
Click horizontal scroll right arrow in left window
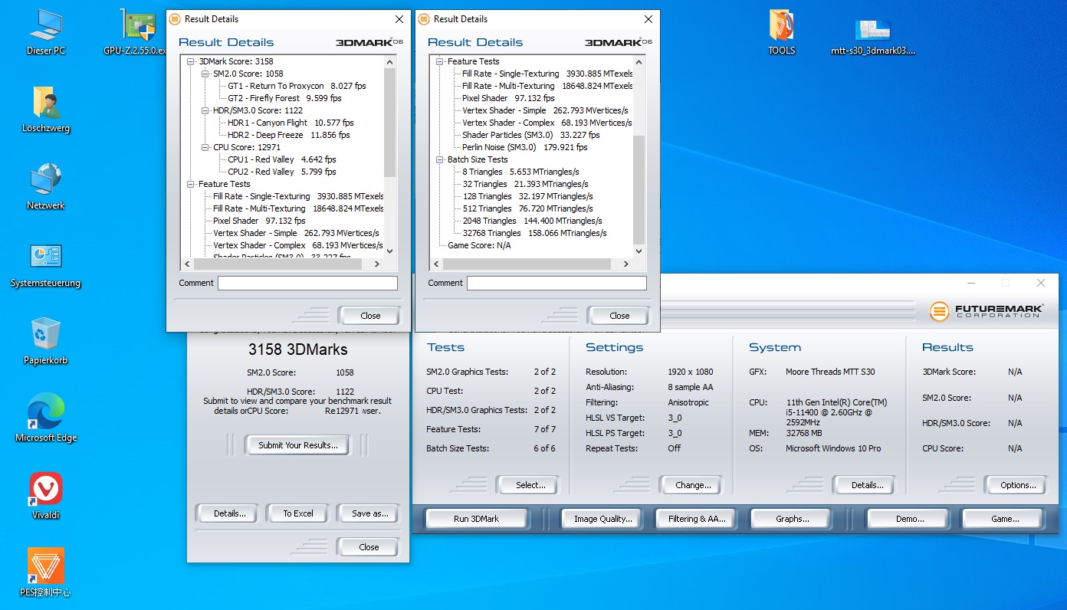point(376,264)
